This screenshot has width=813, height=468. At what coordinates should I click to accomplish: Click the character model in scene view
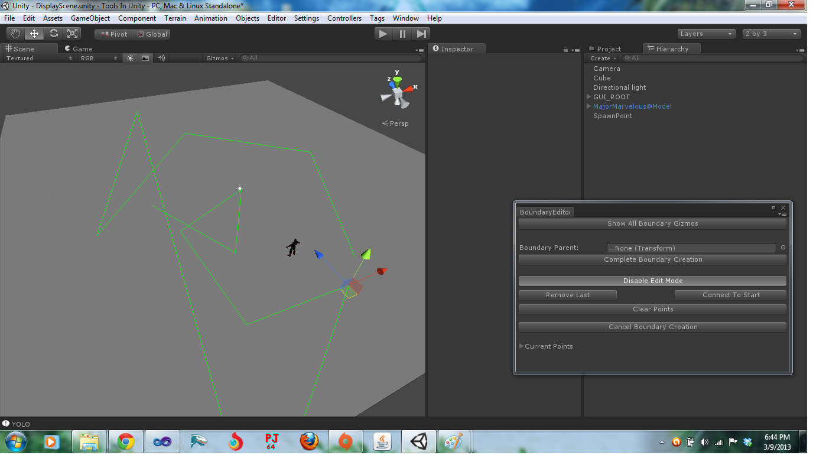[292, 248]
